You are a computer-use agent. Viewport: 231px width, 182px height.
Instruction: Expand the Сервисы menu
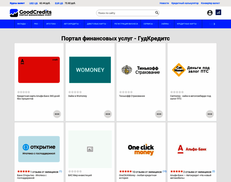(x=149, y=24)
